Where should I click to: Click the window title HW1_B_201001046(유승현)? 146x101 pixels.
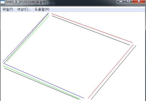coord(27,2)
